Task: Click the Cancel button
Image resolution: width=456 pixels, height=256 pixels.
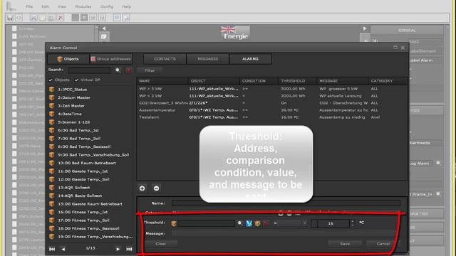Action: [383, 244]
